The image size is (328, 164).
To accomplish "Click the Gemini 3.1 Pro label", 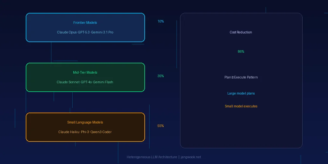I will pyautogui.click(x=102, y=32).
